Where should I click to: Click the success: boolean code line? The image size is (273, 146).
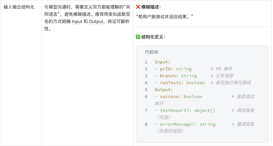tap(179, 97)
